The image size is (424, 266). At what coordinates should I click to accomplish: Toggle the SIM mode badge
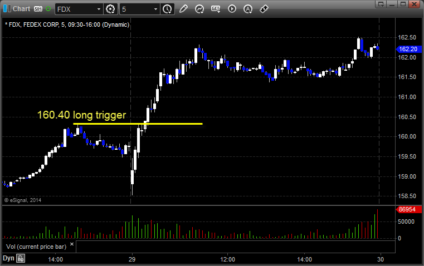[x=38, y=9]
